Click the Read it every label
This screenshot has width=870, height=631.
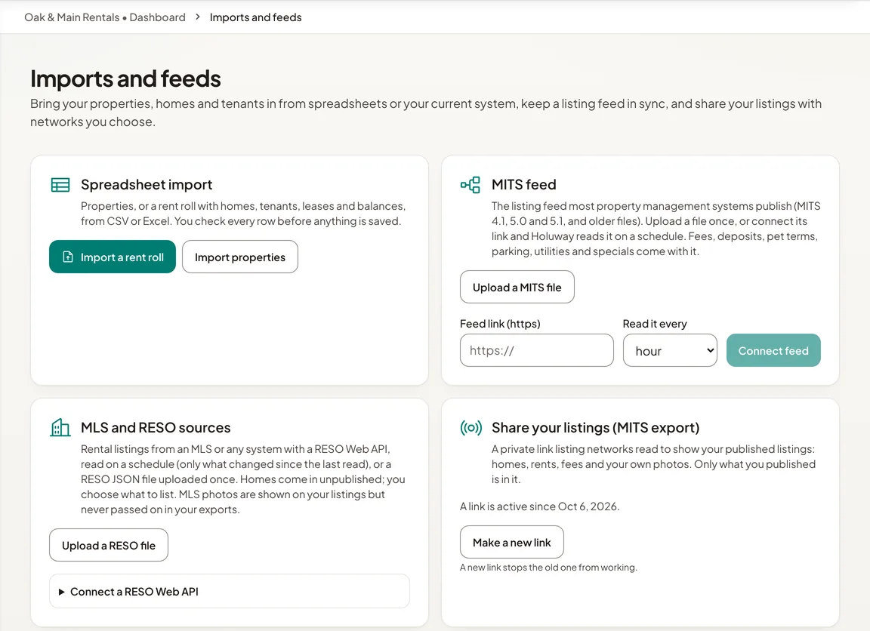(x=655, y=324)
